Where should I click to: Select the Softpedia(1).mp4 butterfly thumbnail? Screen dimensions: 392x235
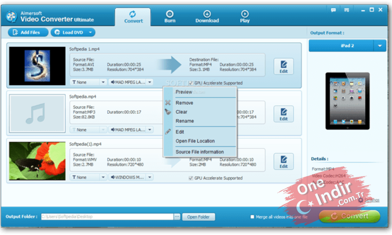[x=37, y=161]
